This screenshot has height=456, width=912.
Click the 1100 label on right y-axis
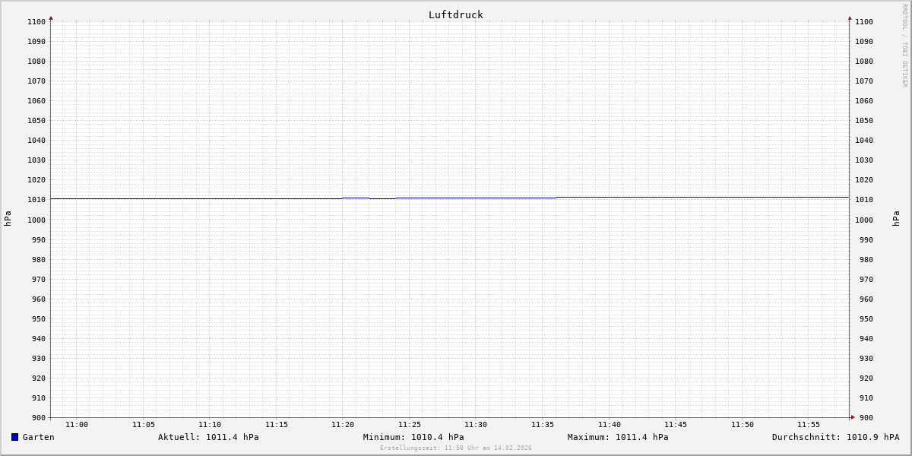pyautogui.click(x=864, y=22)
